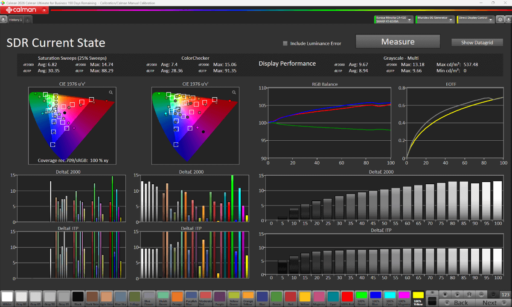Toggle the refresh pattern icon
The width and height of the screenshot is (512, 307).
(x=493, y=295)
